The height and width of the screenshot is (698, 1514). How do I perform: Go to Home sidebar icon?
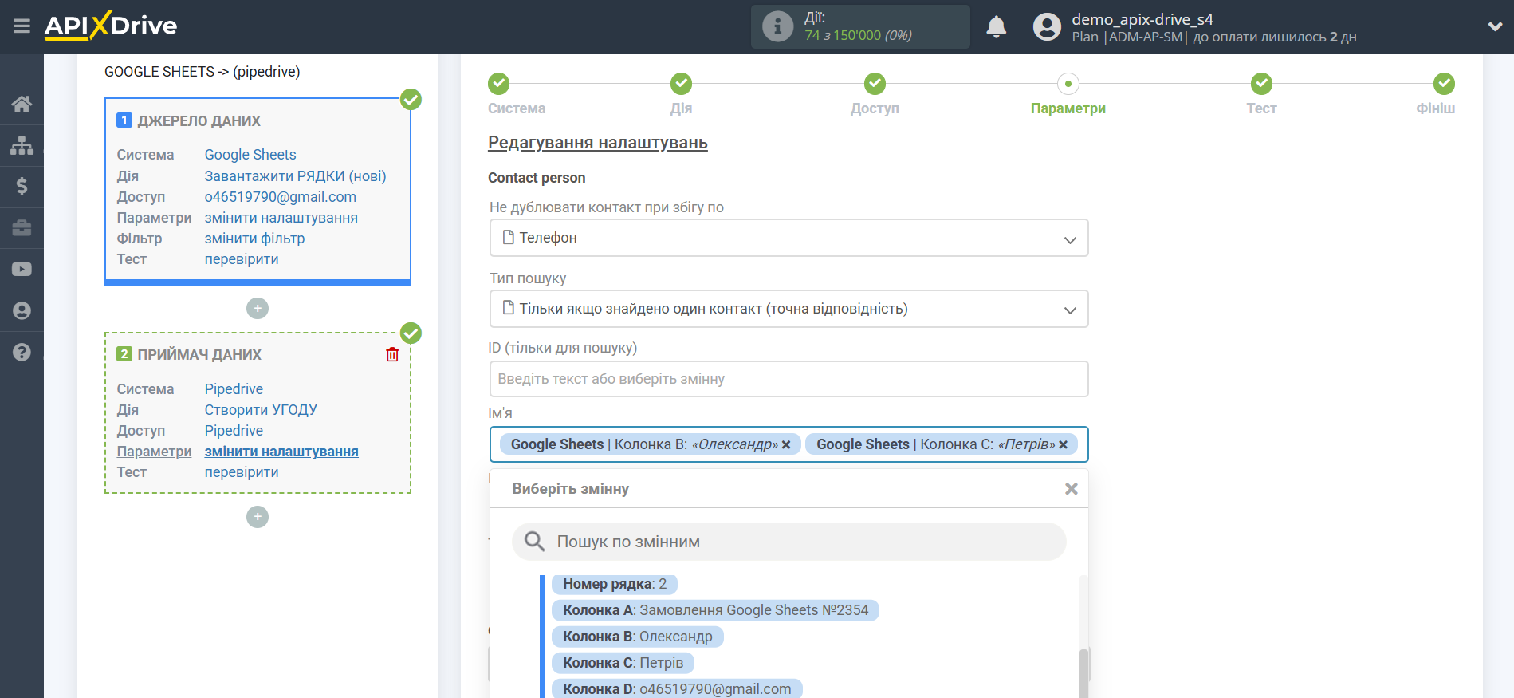click(x=22, y=104)
